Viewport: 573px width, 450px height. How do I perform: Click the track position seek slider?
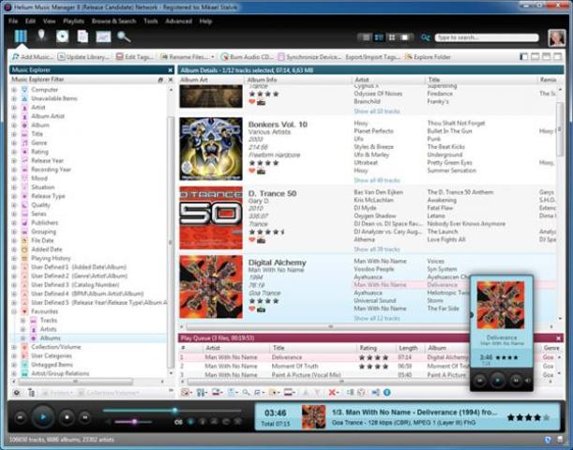coord(172,411)
